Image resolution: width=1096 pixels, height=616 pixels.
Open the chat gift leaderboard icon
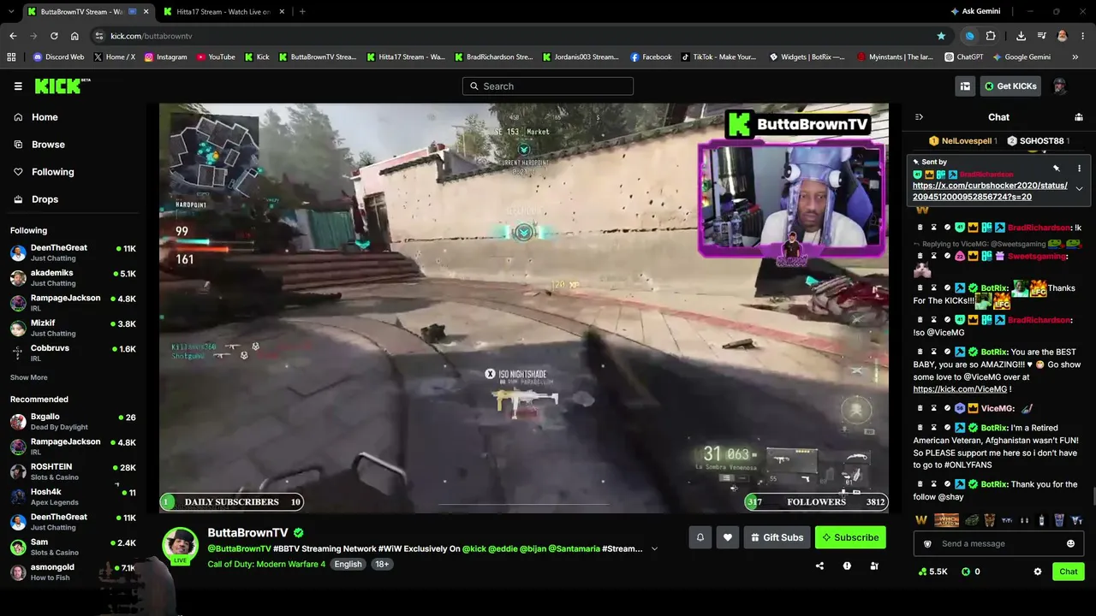(x=1079, y=117)
